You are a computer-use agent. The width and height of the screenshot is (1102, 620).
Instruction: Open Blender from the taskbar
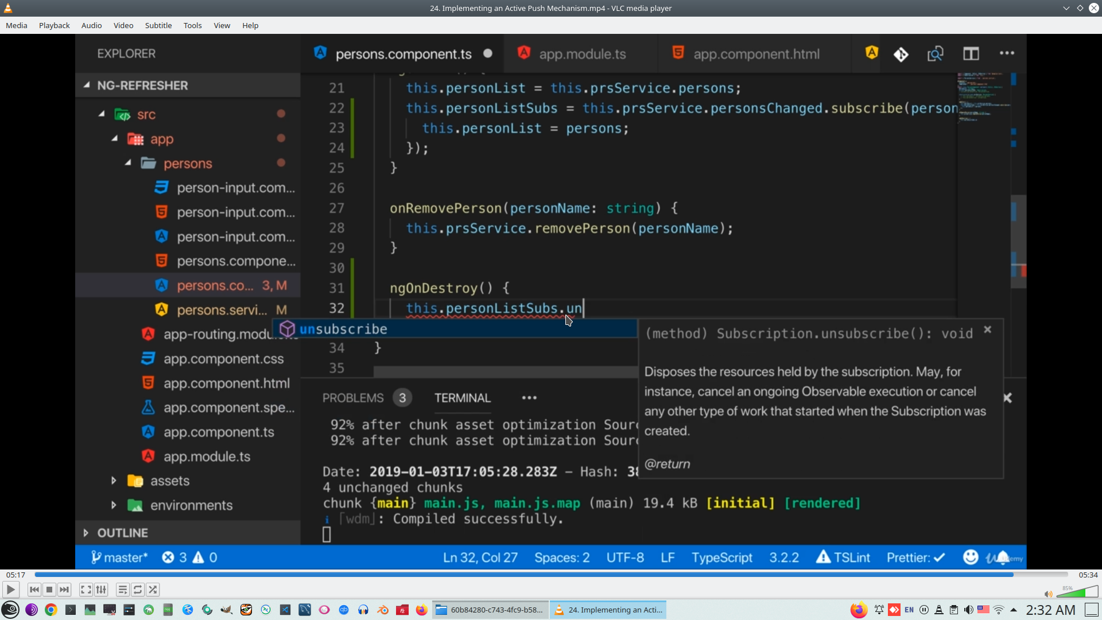point(382,610)
